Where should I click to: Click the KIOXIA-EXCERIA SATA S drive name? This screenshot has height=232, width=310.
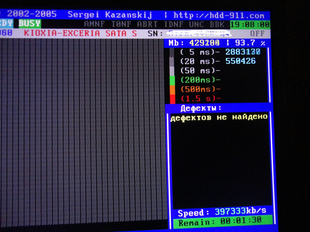click(80, 33)
